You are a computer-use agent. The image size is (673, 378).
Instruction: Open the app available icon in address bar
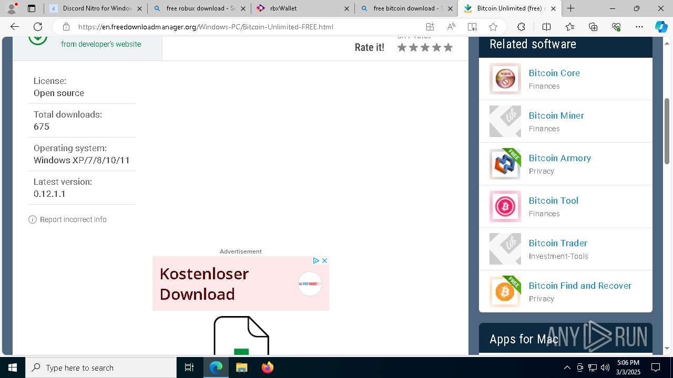click(430, 27)
